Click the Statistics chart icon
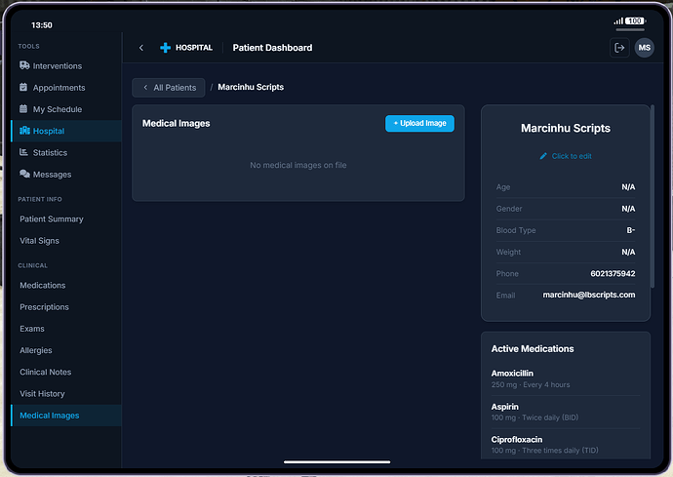The height and width of the screenshot is (477, 673). (x=24, y=153)
